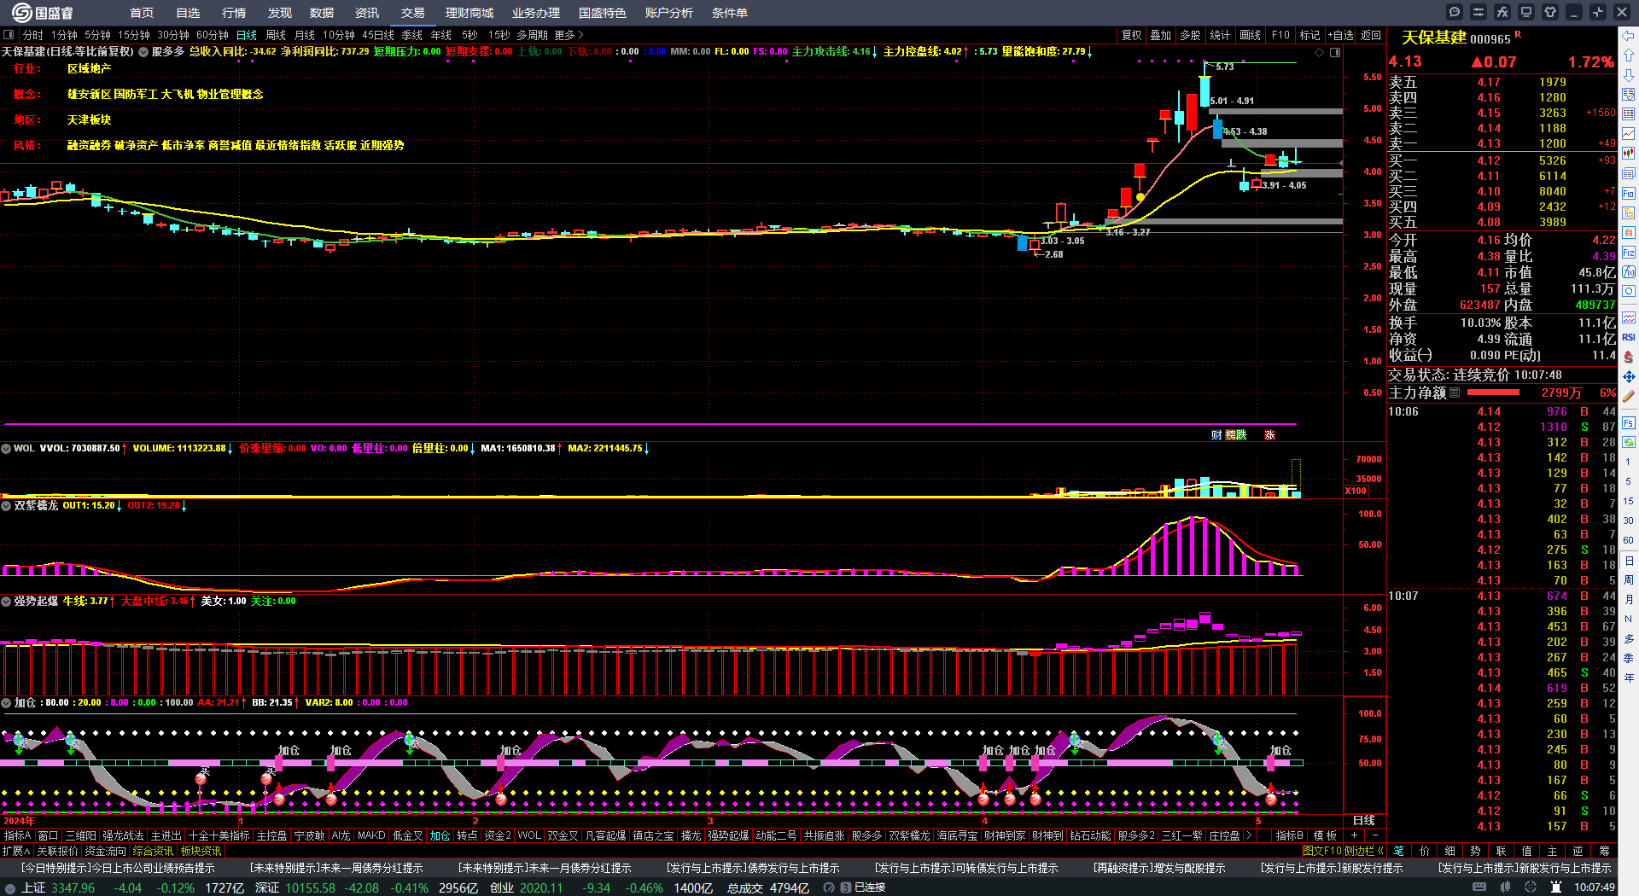Open the RSI indicator icon in right sidebar
The height and width of the screenshot is (896, 1639).
tap(1629, 337)
